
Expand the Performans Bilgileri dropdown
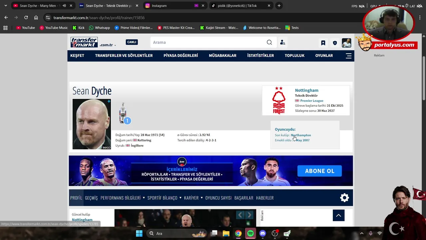click(x=144, y=198)
